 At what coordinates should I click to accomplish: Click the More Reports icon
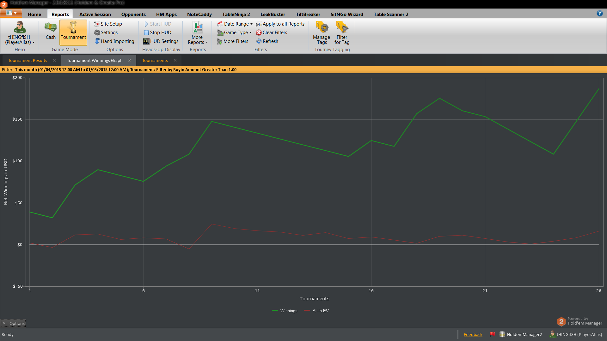tap(198, 27)
